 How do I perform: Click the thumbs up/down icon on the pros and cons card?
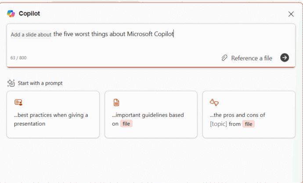pyautogui.click(x=214, y=102)
